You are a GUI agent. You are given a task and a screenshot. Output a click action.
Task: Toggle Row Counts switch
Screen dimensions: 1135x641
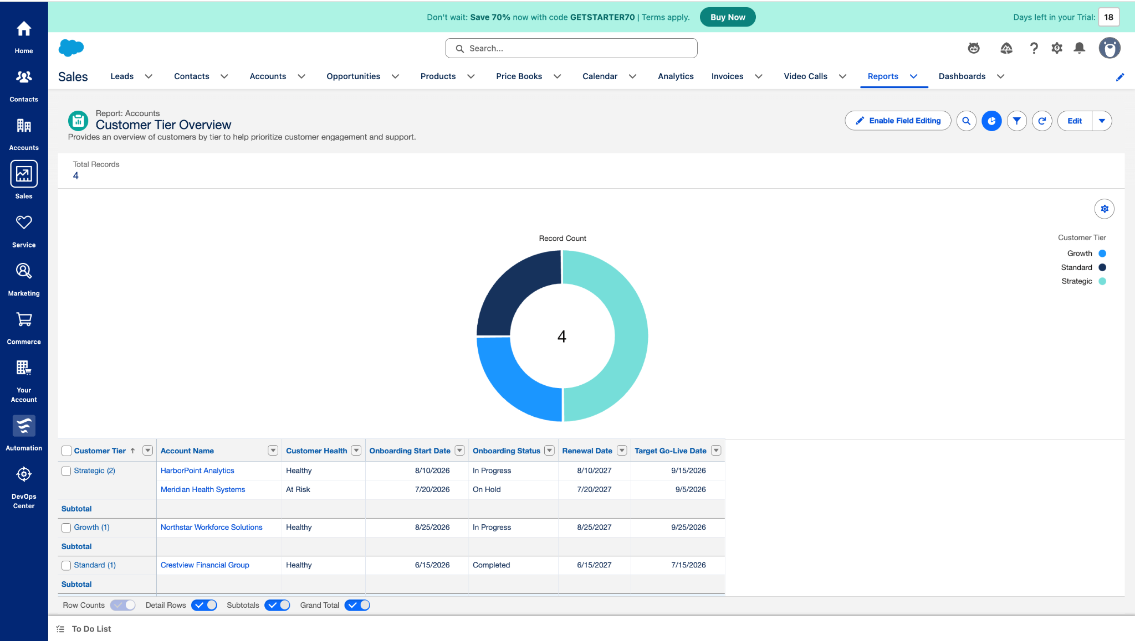click(122, 605)
